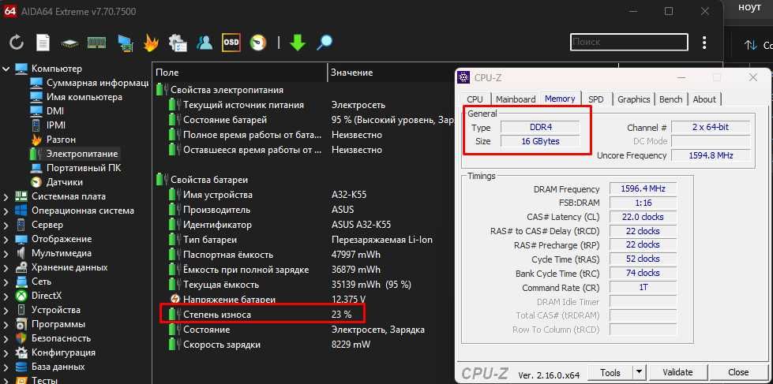The width and height of the screenshot is (773, 384).
Task: Expand the Сеть tree node
Action: click(6, 281)
